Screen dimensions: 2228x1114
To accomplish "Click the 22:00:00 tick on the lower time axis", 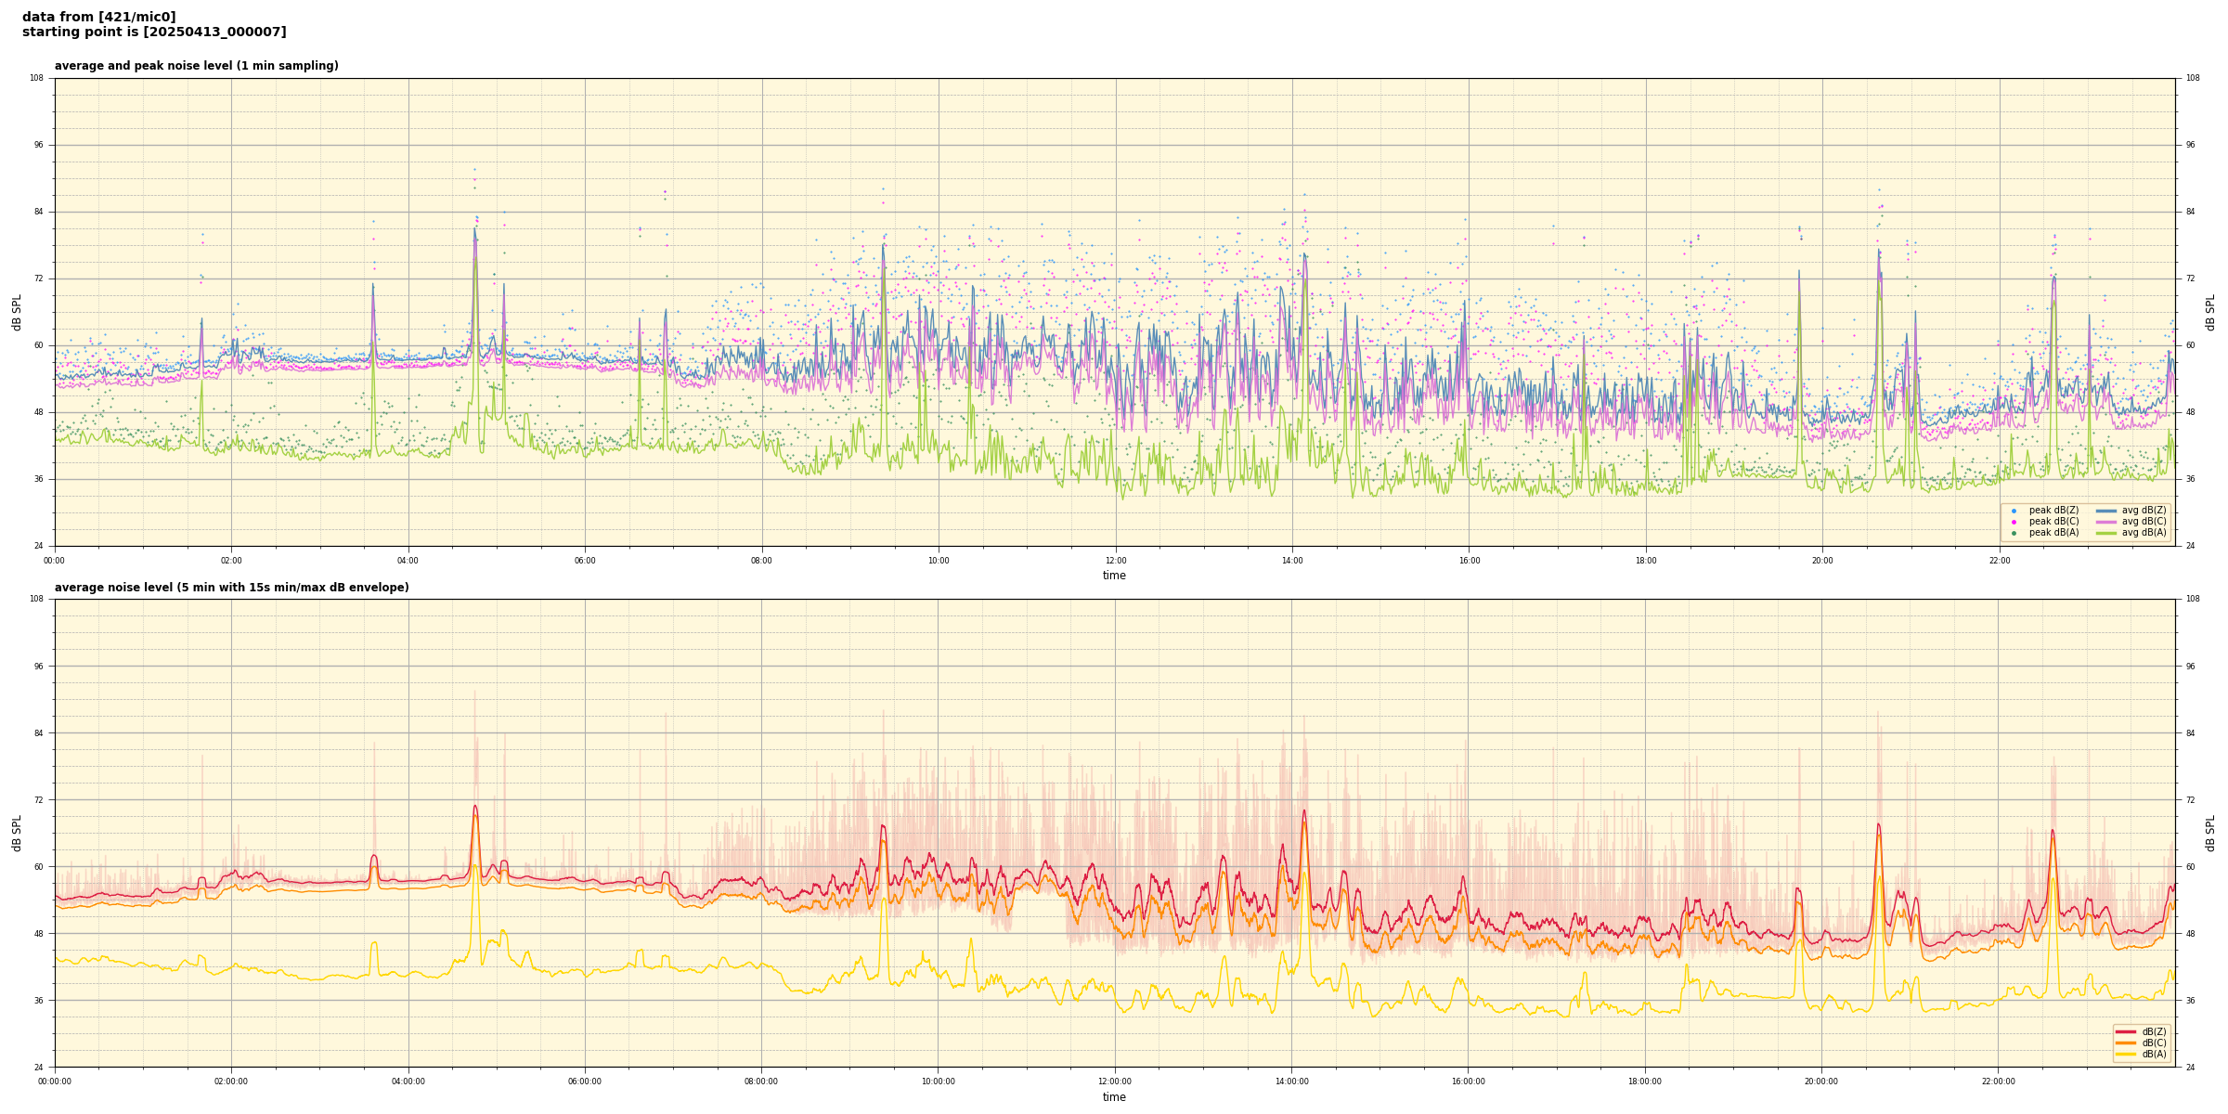I will (1999, 1082).
